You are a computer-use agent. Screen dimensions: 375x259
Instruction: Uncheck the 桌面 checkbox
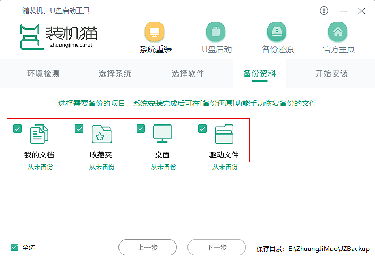(x=141, y=129)
